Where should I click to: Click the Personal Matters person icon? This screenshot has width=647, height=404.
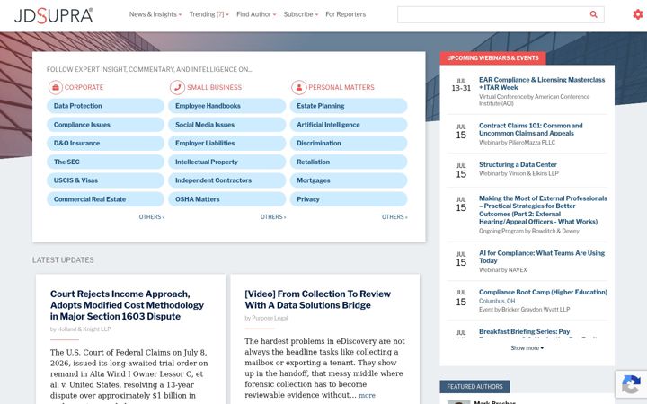point(299,87)
